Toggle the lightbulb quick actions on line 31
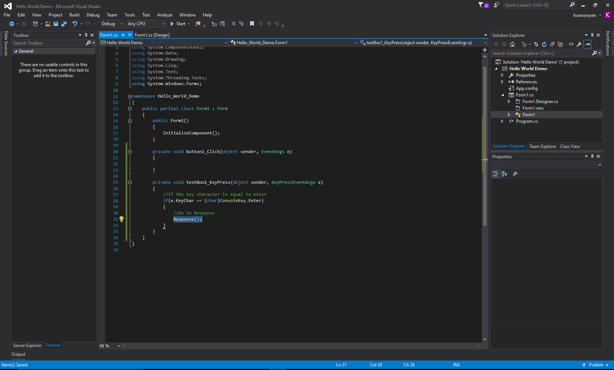614x370 pixels. coord(122,219)
